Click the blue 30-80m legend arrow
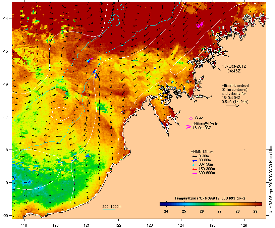 tap(195, 161)
